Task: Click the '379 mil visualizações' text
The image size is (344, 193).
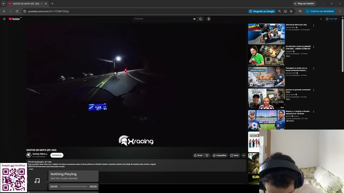Action: 36,162
